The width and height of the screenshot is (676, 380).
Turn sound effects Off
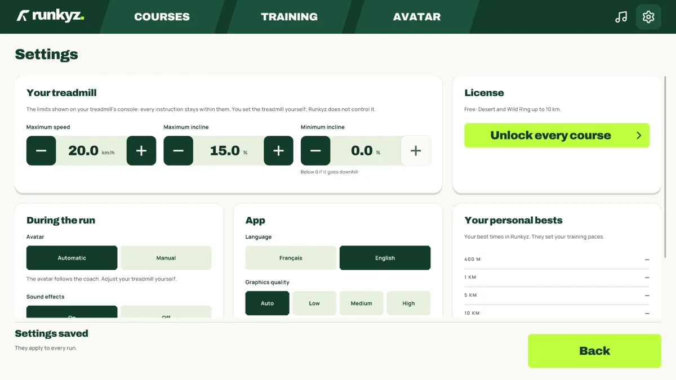tap(166, 312)
